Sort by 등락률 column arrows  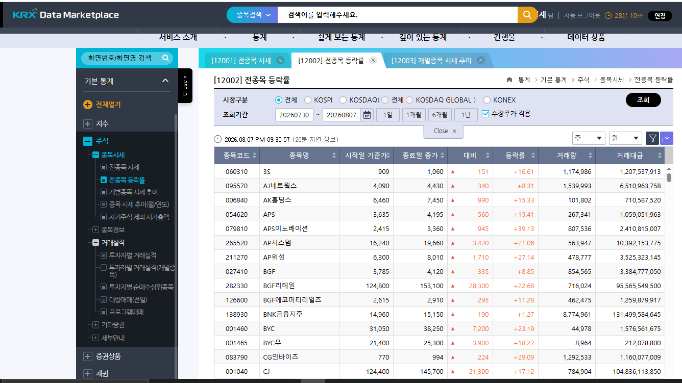(532, 156)
